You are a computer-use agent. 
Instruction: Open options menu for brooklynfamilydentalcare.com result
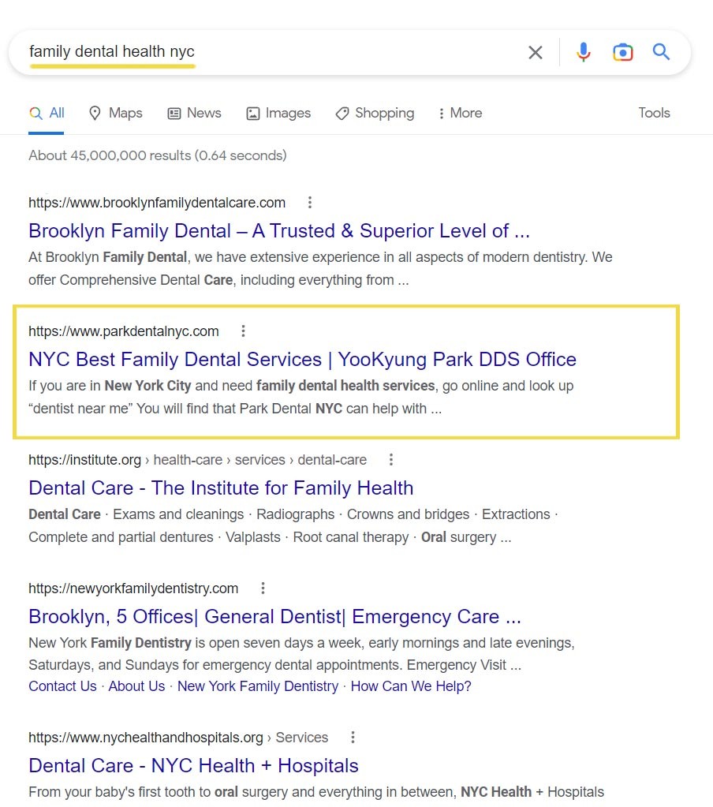pyautogui.click(x=310, y=203)
